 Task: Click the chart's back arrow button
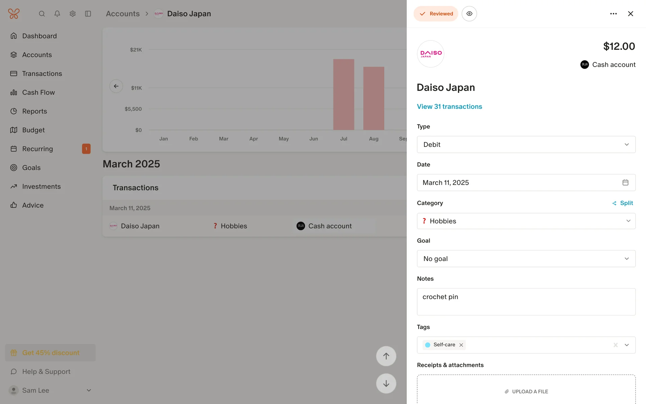tap(116, 86)
